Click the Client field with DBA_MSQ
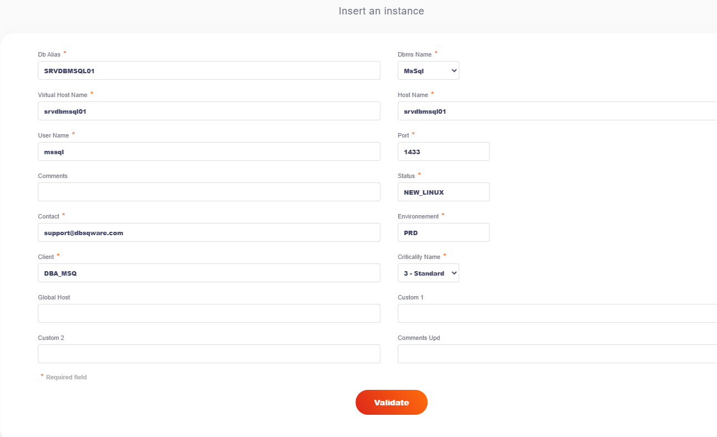Image resolution: width=717 pixels, height=437 pixels. click(209, 273)
